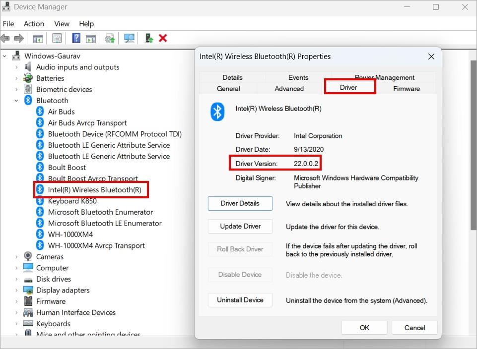Click the chip icon next to Firmware
Screen dimensions: 477x349
point(28,301)
